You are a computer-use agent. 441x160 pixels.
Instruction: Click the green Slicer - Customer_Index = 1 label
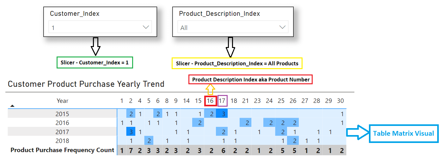tap(95, 63)
